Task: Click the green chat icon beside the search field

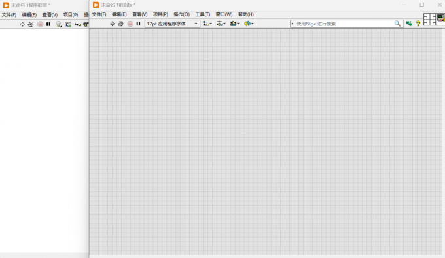Action: pyautogui.click(x=409, y=24)
